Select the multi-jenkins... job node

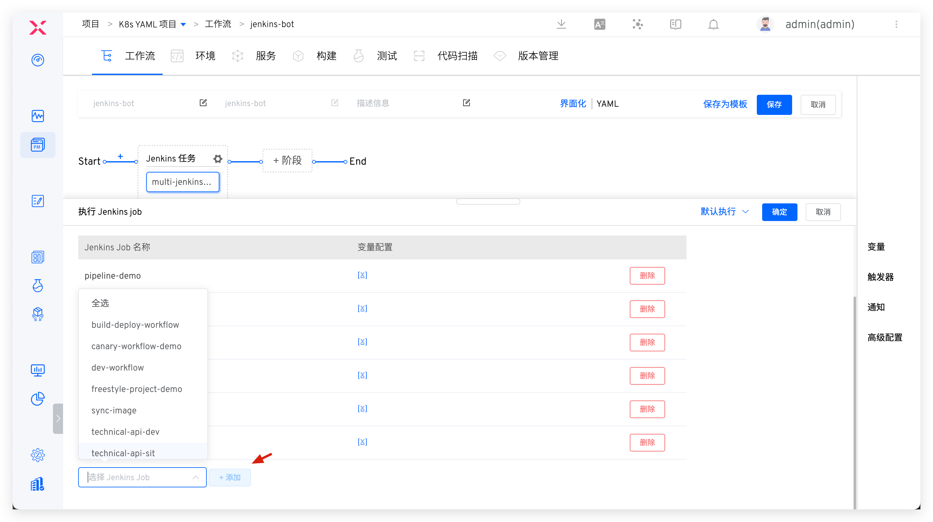pos(182,182)
